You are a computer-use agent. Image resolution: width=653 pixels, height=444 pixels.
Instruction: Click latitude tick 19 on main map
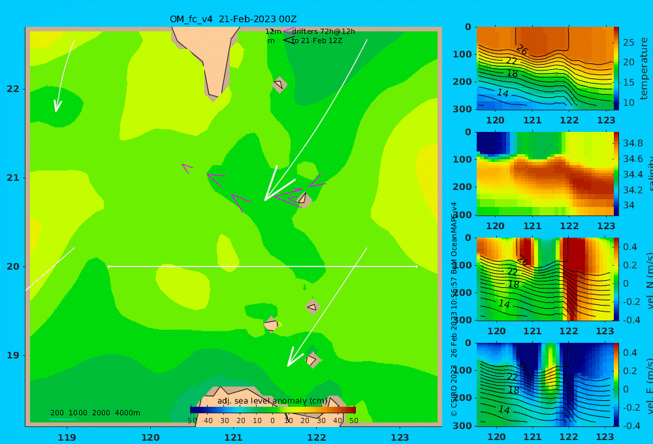[x=13, y=355]
